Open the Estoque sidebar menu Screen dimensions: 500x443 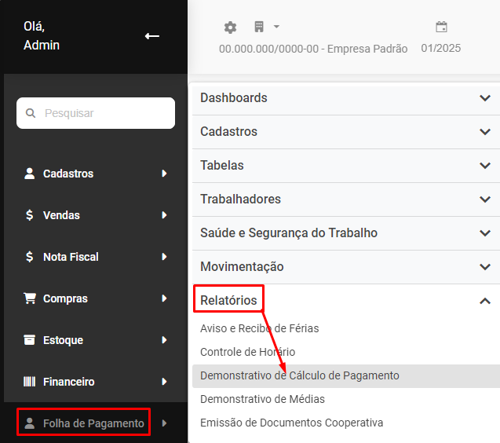click(x=63, y=340)
